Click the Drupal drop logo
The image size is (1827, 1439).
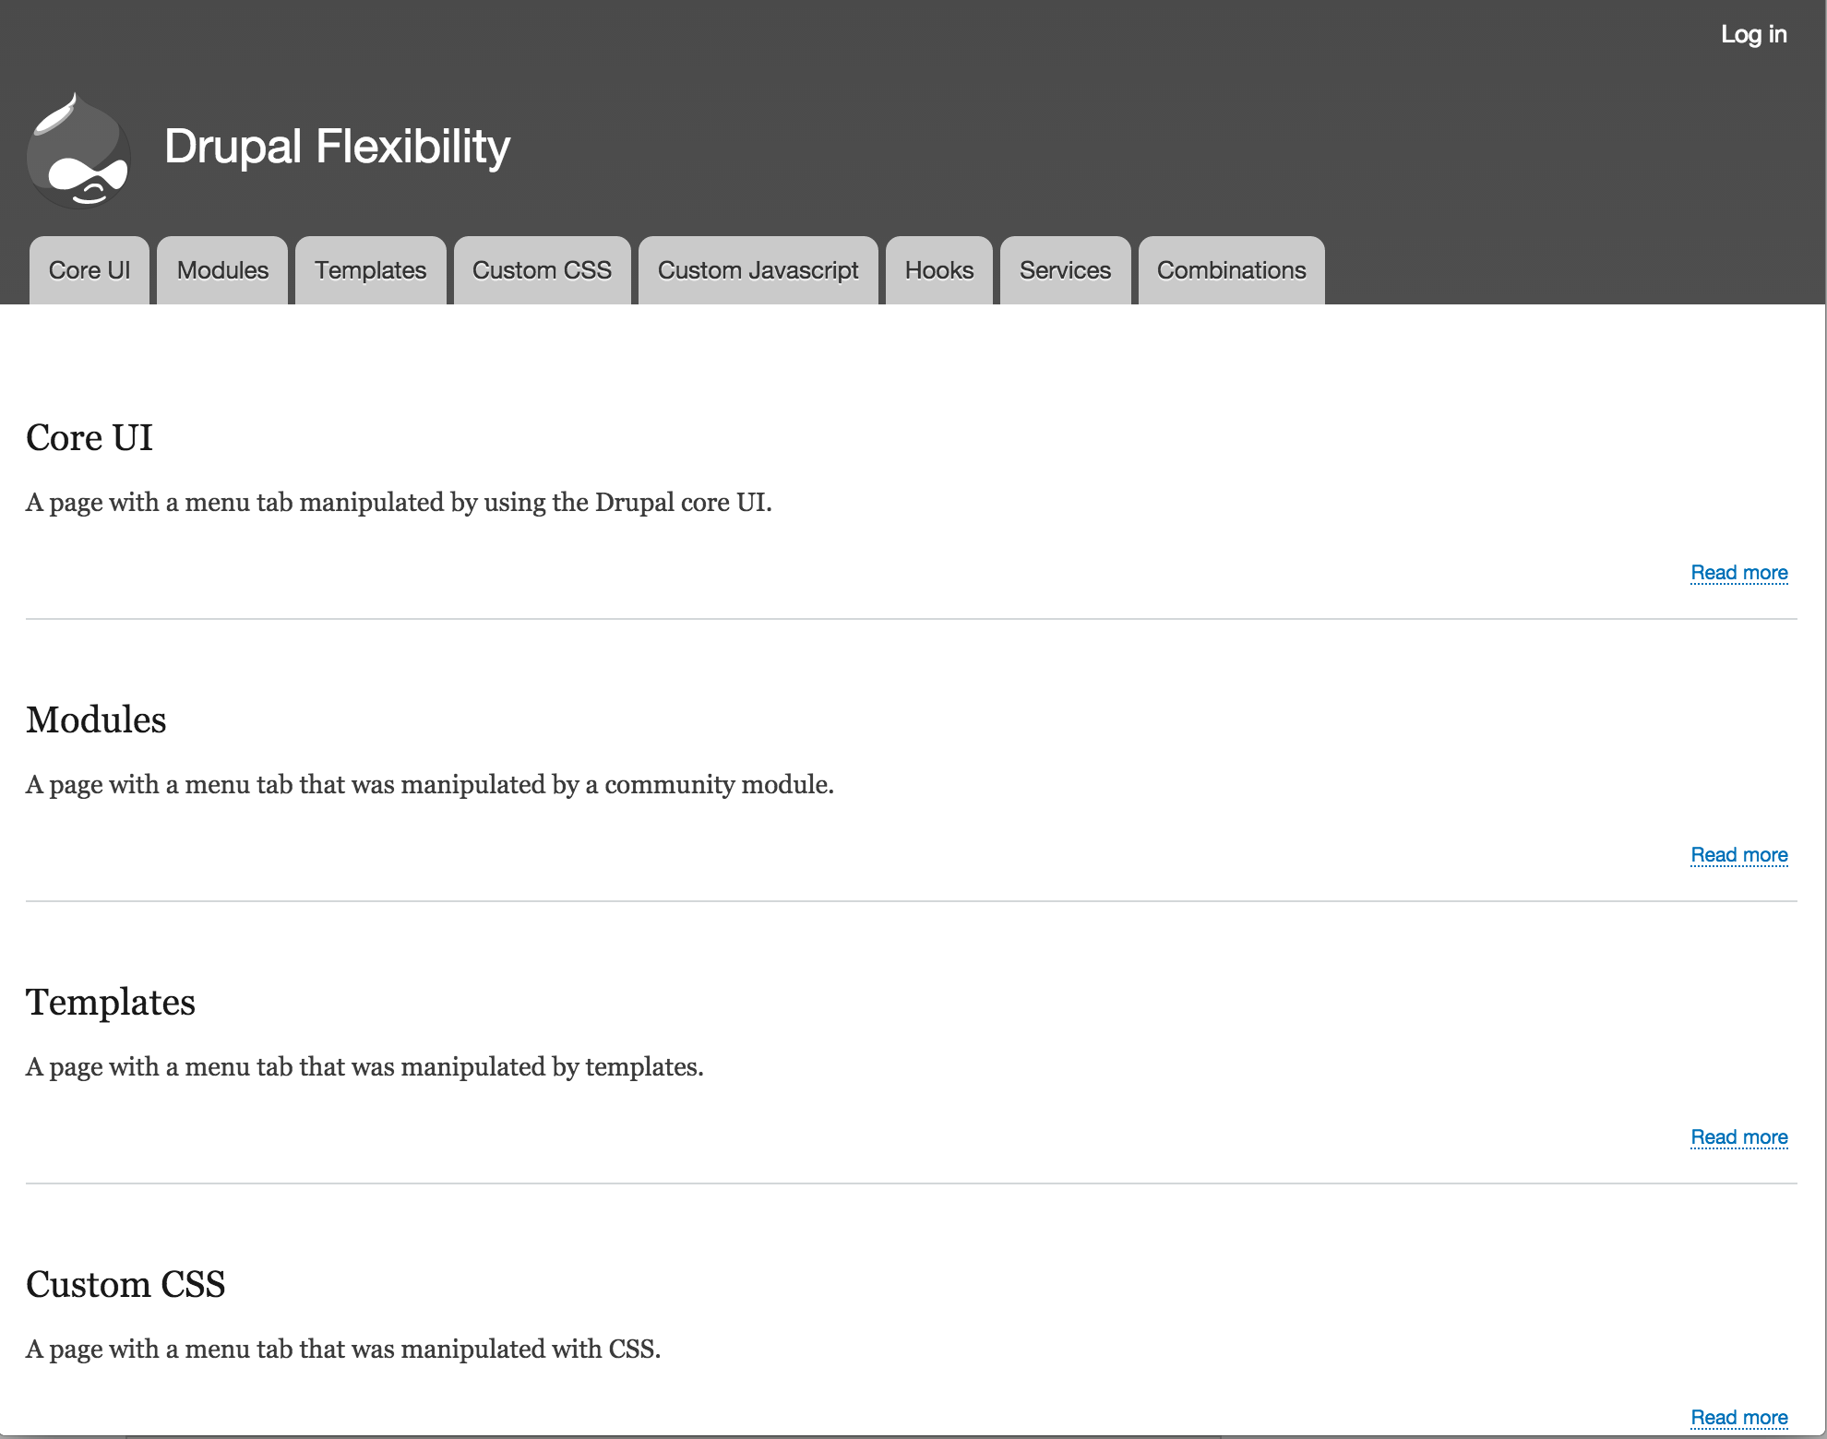click(x=78, y=149)
